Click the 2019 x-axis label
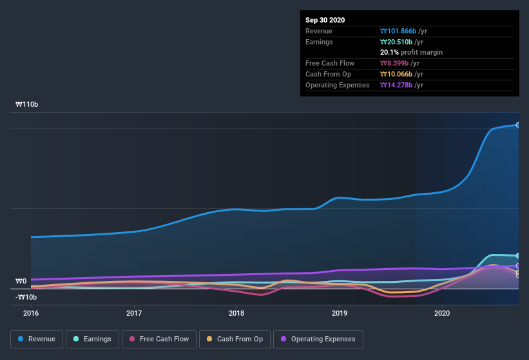 340,313
